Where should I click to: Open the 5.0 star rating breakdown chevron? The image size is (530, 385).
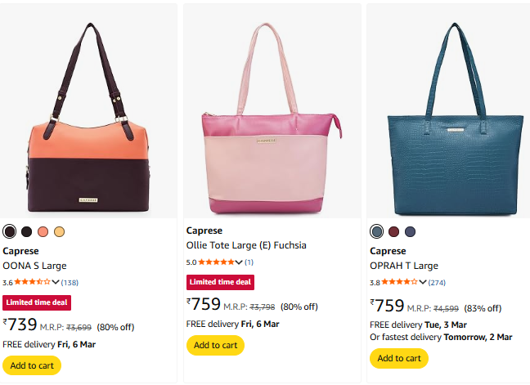[x=239, y=262]
